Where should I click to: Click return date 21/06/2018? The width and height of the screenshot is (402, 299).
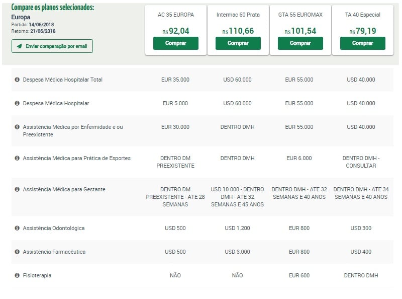click(43, 31)
